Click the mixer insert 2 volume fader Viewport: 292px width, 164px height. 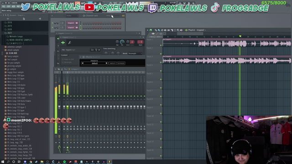point(68,107)
